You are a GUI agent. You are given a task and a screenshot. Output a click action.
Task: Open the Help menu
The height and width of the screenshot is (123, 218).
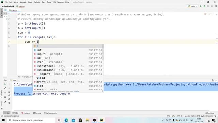click(x=67, y=2)
